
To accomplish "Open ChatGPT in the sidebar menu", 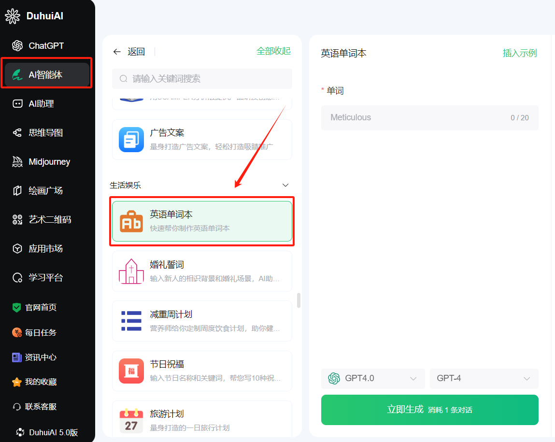I will coord(46,46).
